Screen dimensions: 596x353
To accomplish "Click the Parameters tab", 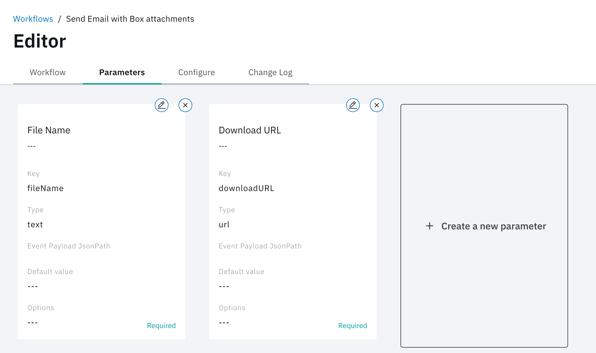I will (x=122, y=72).
